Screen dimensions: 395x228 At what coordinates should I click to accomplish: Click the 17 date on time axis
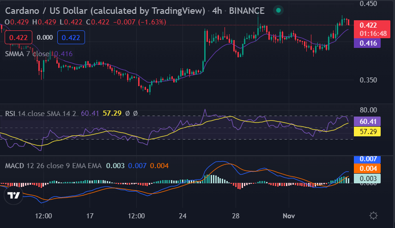[90, 216]
